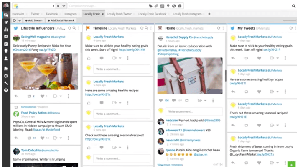The image size is (298, 168).
Task: Like the Herschel Supply Co post
Action: click(x=161, y=100)
